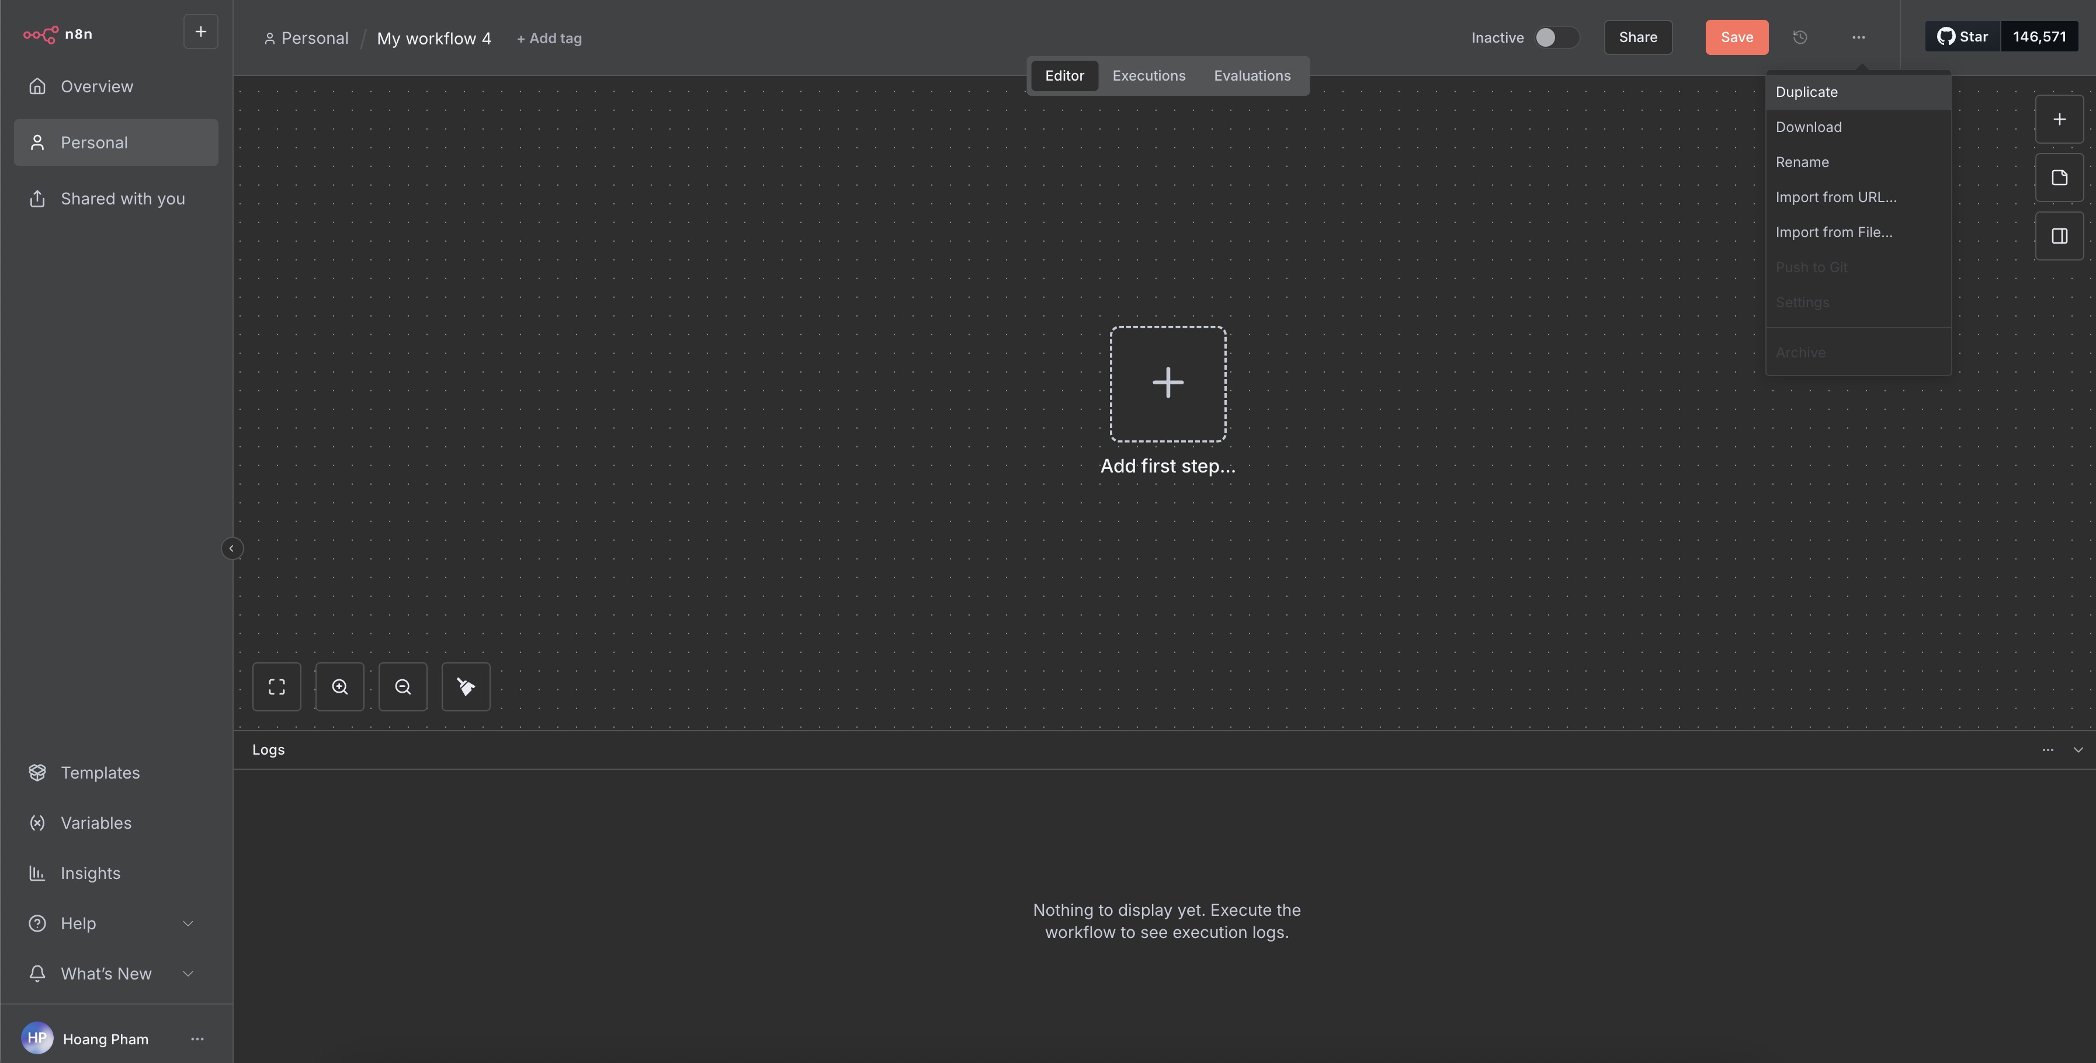Select the zoom in magnifier icon
2096x1063 pixels.
tap(340, 686)
